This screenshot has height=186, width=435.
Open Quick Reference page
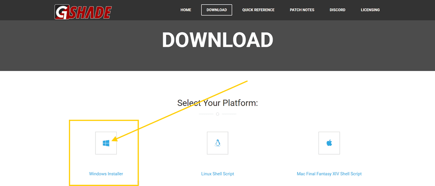258,10
